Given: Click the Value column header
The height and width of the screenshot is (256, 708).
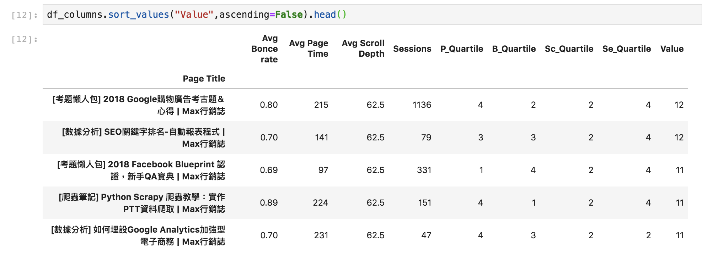Looking at the screenshot, I should click(x=672, y=49).
